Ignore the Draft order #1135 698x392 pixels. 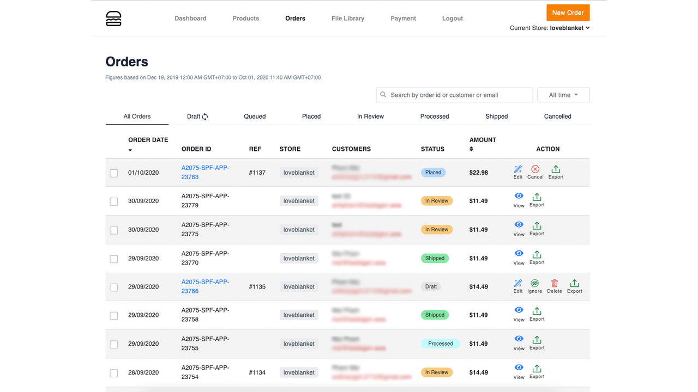534,285
